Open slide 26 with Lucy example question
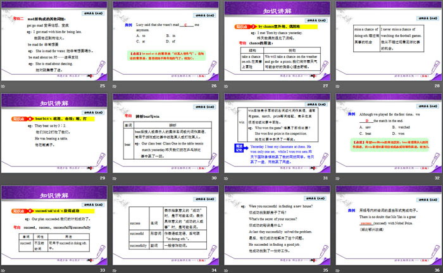This screenshot has height=273, width=443. click(x=166, y=41)
